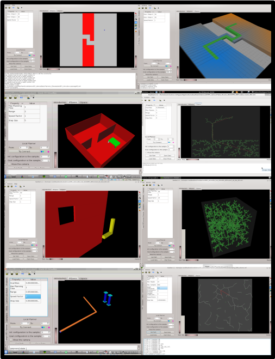Viewport: 275px width, 359px height.
Task: Click the X toolbar icon in blue grid window
Action: coord(158,8)
